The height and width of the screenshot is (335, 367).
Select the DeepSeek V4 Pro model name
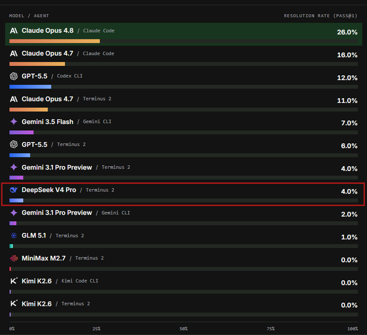49,190
